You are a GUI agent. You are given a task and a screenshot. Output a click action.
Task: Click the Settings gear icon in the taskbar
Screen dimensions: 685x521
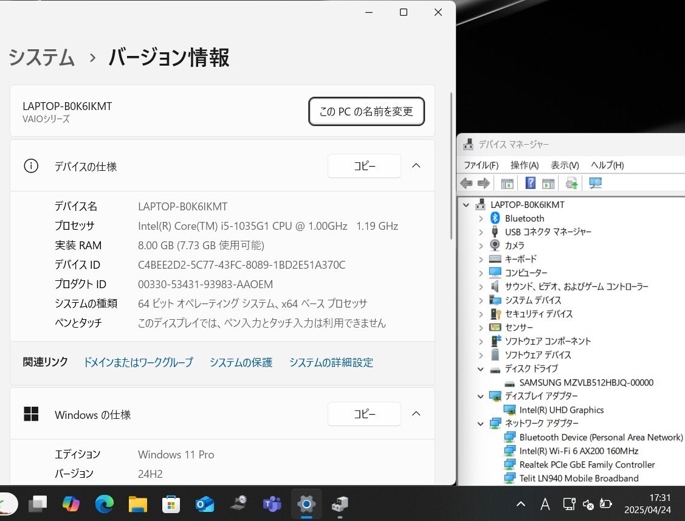(306, 504)
